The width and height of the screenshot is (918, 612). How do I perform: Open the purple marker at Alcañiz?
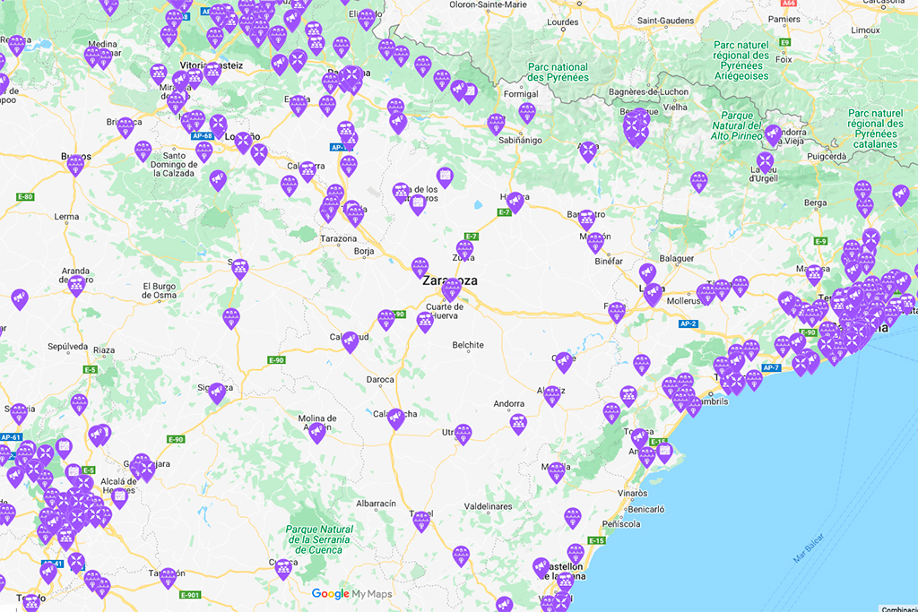pyautogui.click(x=552, y=395)
